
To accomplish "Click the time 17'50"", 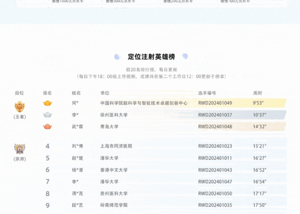I will pos(259,205).
